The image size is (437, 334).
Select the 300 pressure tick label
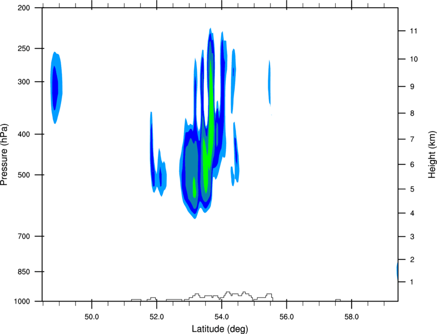[24, 82]
